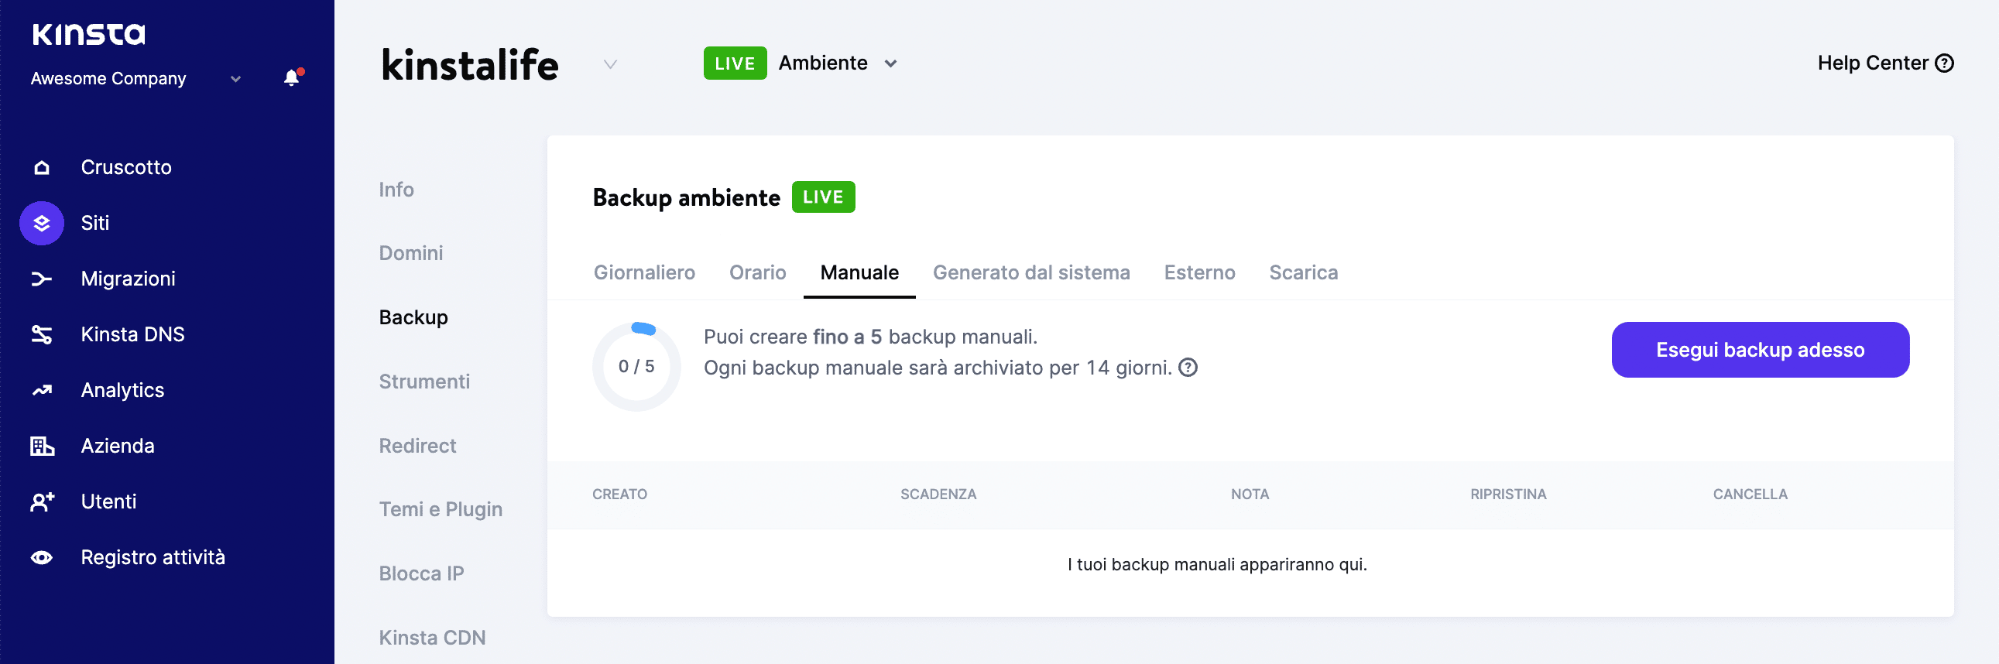Open the kinstalife site switcher dropdown

(x=610, y=64)
